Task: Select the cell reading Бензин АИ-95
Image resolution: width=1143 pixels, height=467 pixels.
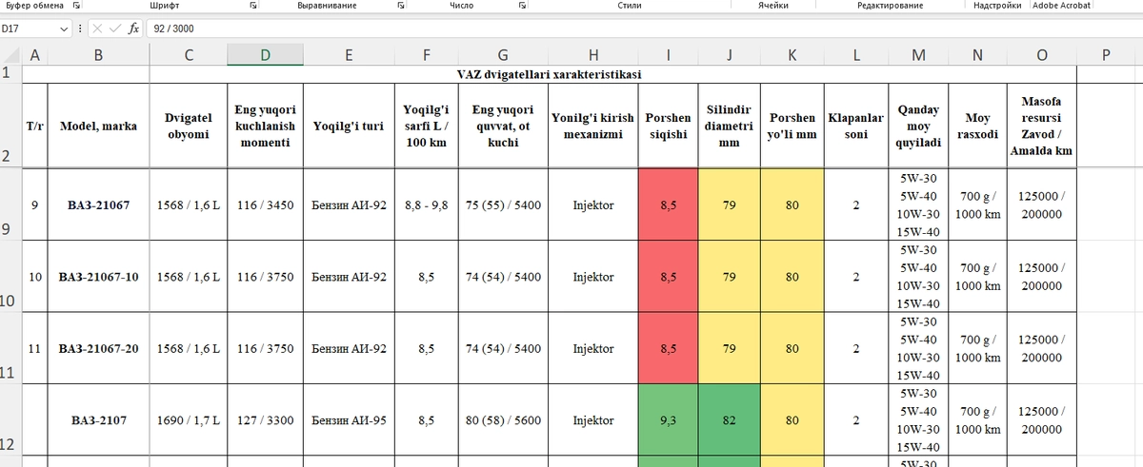Action: 349,419
